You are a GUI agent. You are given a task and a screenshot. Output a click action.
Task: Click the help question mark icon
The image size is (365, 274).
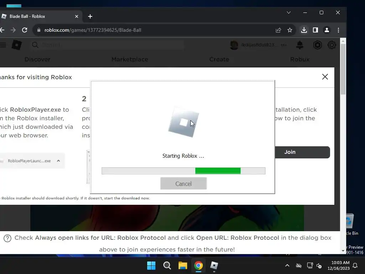pyautogui.click(x=7, y=238)
